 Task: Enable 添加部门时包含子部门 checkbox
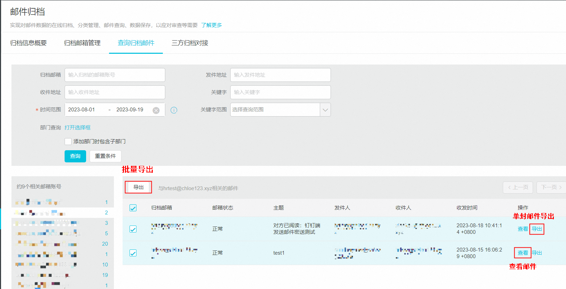[68, 142]
